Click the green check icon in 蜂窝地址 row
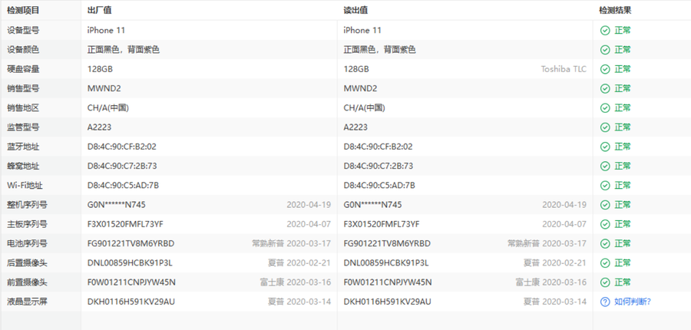The width and height of the screenshot is (691, 330). point(605,166)
